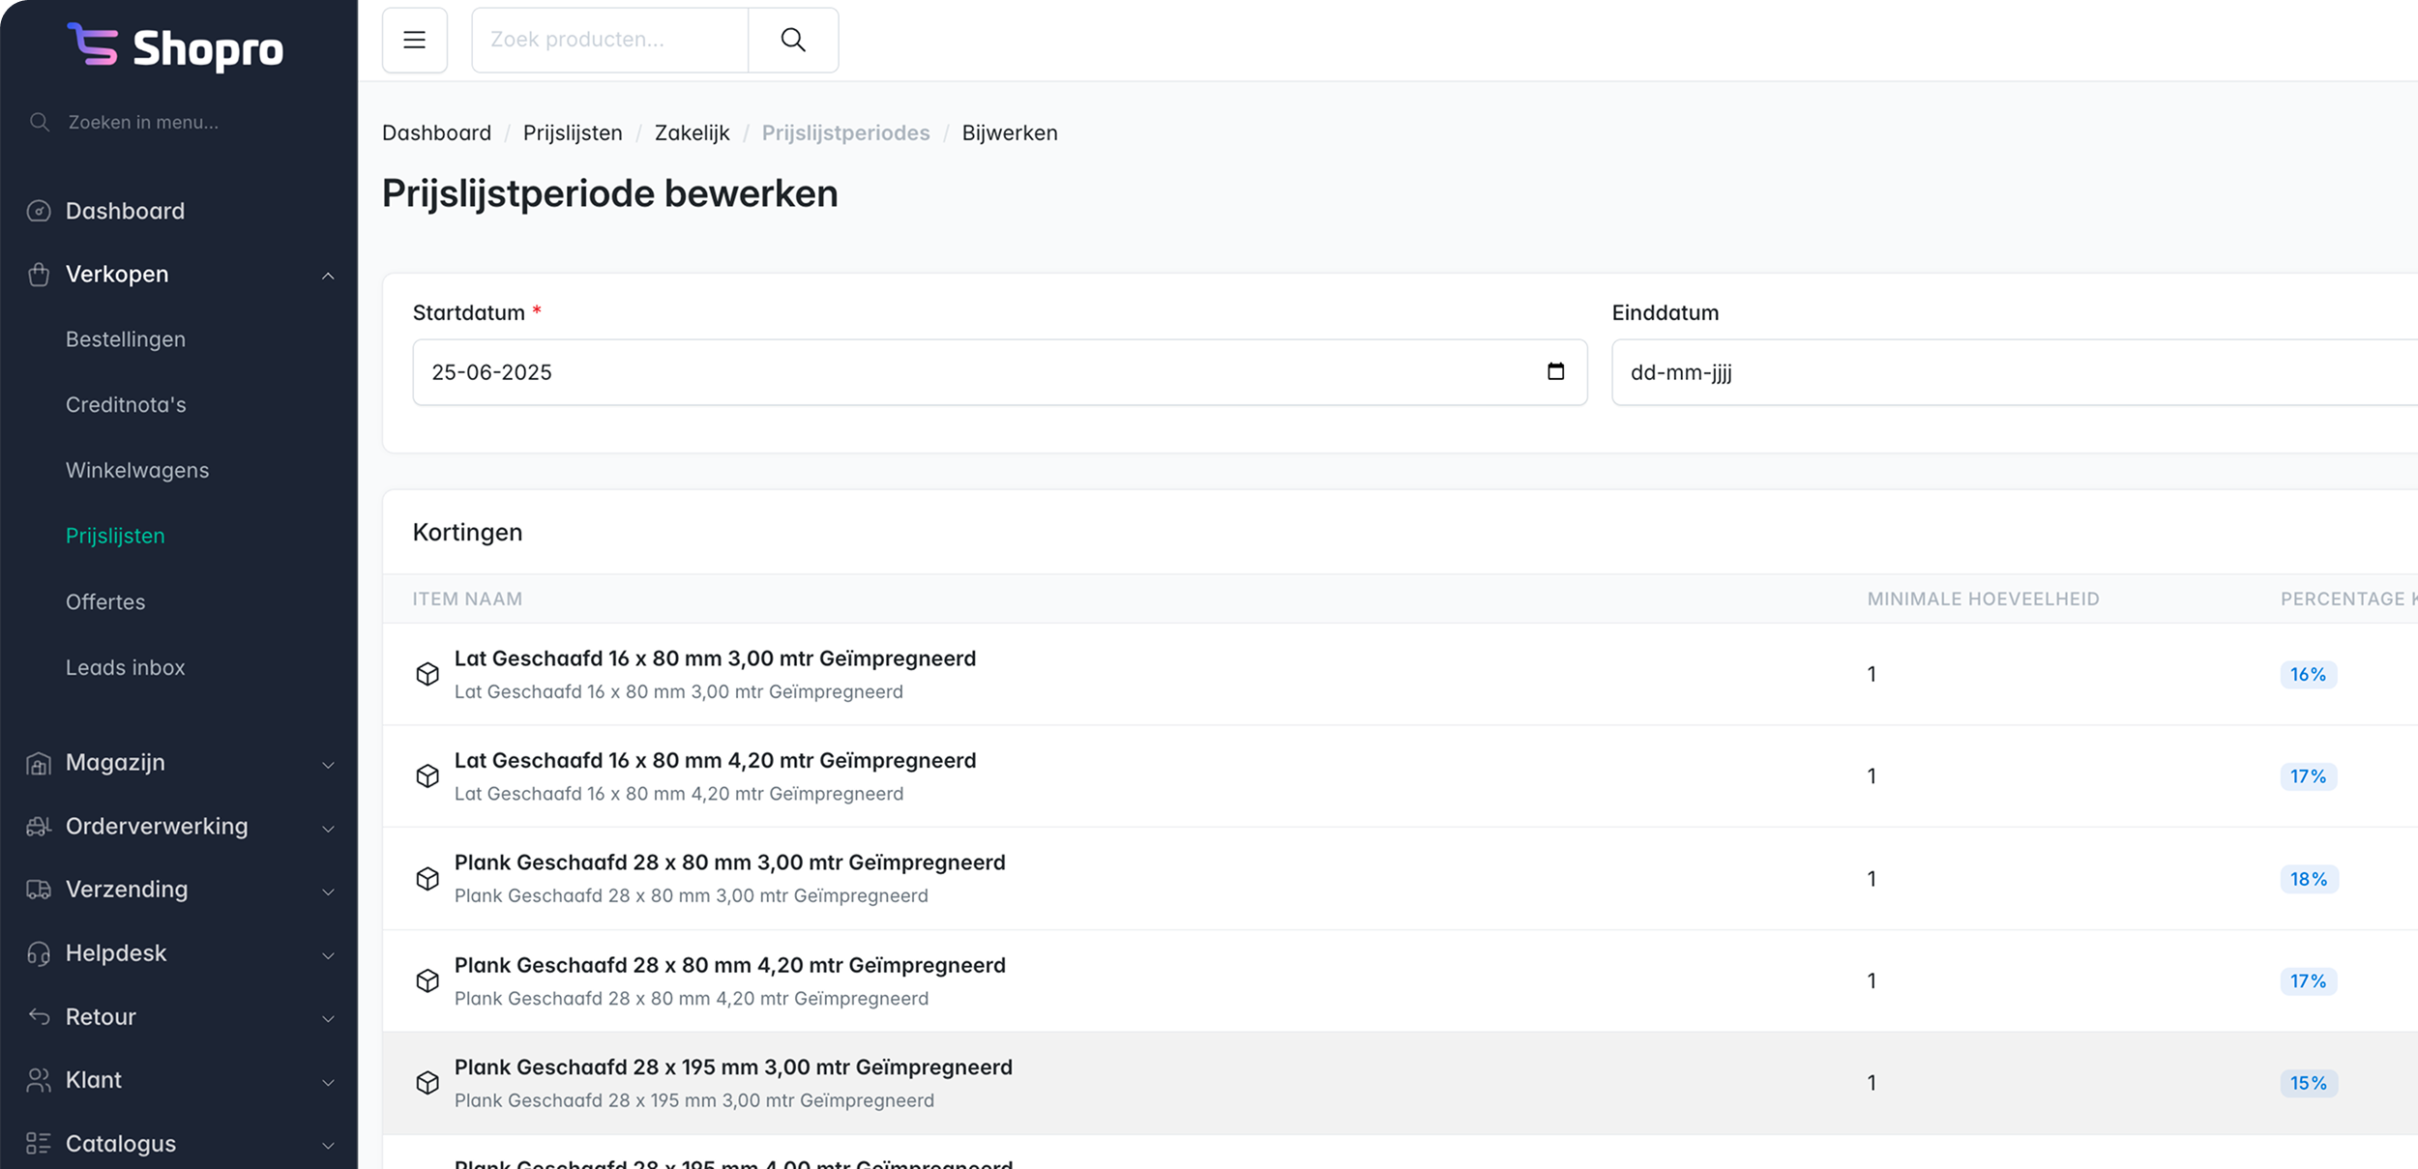Open the calendar picker on Startdatum
Viewport: 2418px width, 1169px height.
(1555, 371)
